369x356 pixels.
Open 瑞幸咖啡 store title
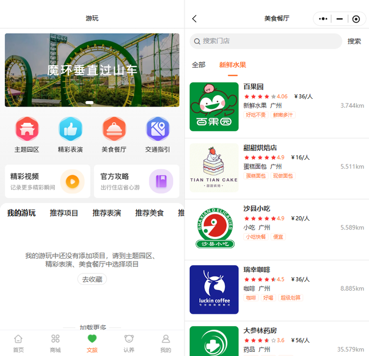[257, 269]
